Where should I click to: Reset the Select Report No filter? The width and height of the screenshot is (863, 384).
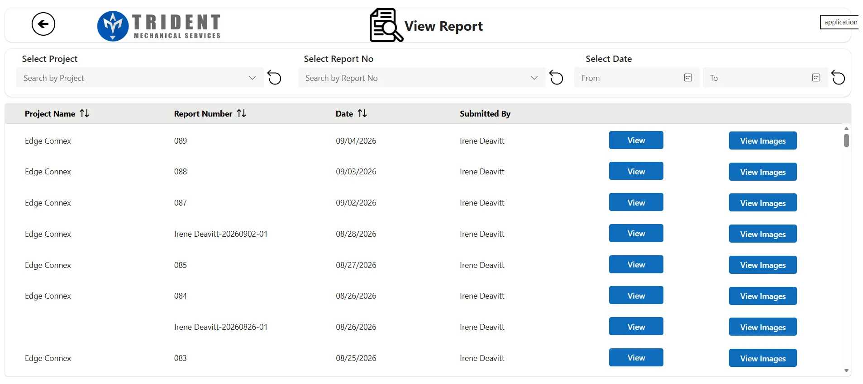click(556, 78)
